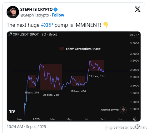Image resolution: width=149 pixels, height=133 pixels.
Task: Click the pointing down hand emoji
Action: [x=106, y=25]
